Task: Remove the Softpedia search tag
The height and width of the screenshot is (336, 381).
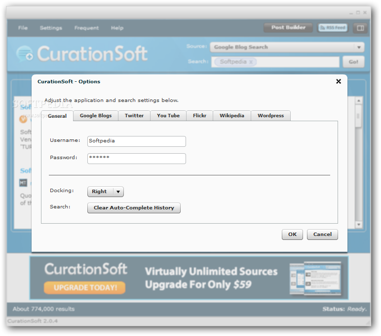Action: 251,62
